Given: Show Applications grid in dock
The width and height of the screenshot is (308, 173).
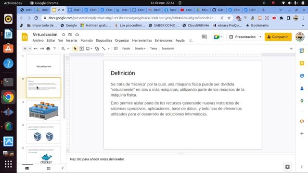Looking at the screenshot, I should pos(8,164).
